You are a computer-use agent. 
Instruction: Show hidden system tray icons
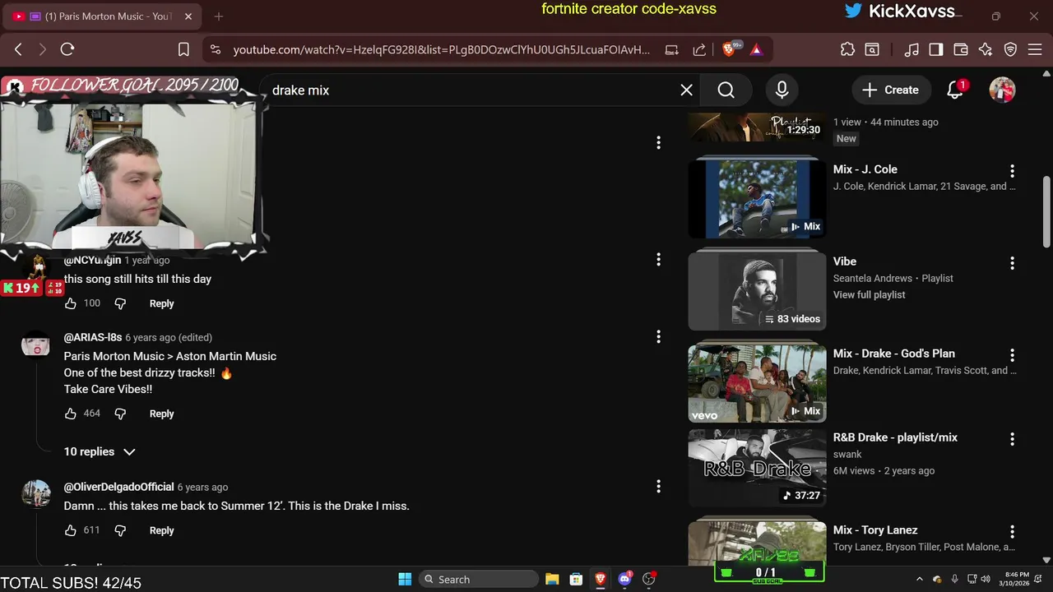click(x=919, y=579)
